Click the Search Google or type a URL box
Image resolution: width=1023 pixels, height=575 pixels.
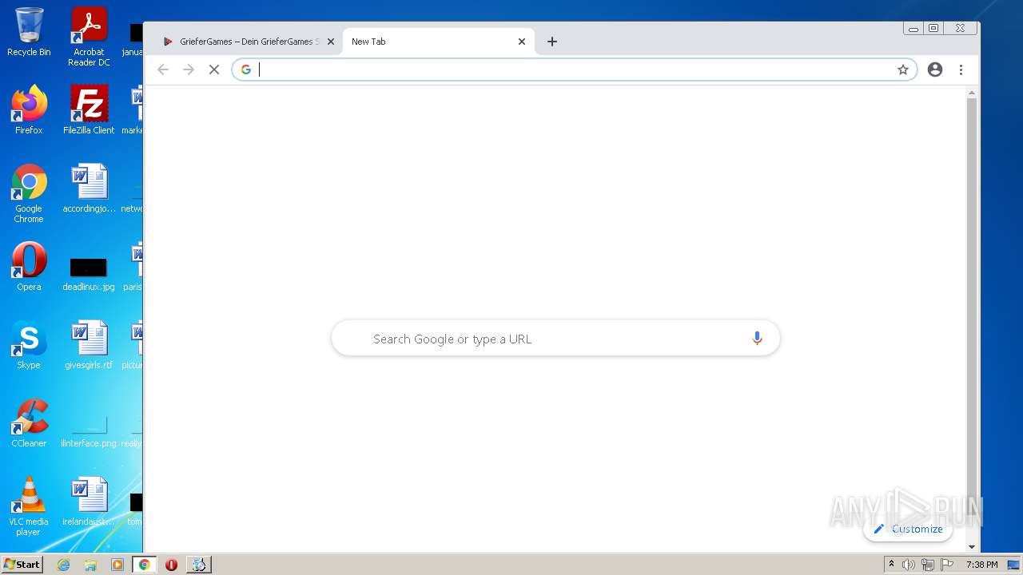555,339
